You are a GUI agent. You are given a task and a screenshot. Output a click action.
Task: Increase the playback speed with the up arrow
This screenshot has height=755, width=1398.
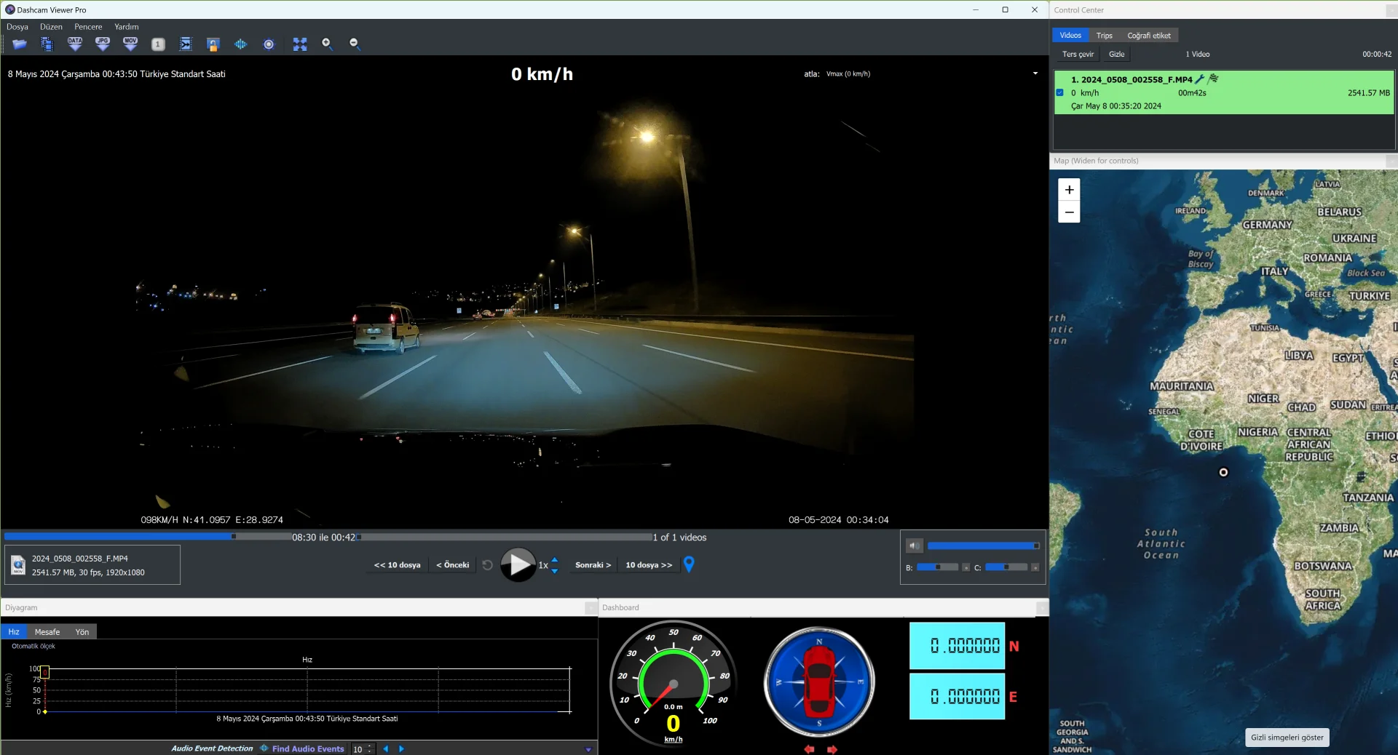tap(555, 560)
